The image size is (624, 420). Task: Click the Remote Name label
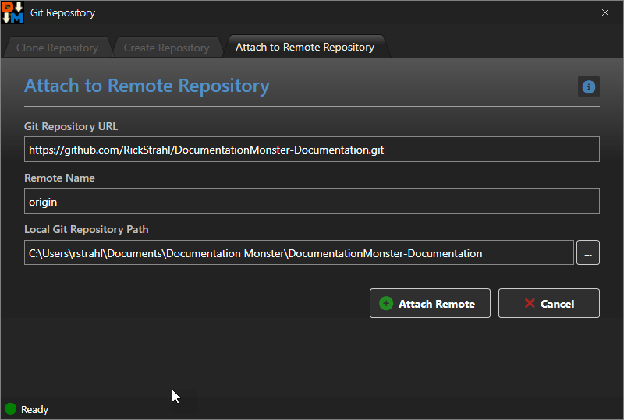click(59, 178)
